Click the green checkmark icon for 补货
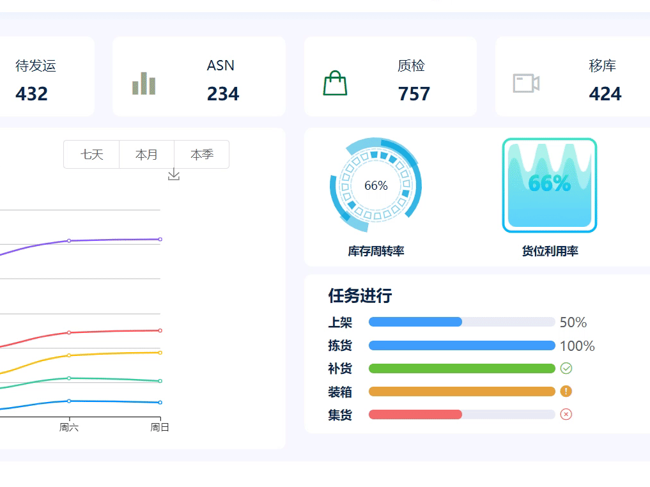 [x=566, y=368]
